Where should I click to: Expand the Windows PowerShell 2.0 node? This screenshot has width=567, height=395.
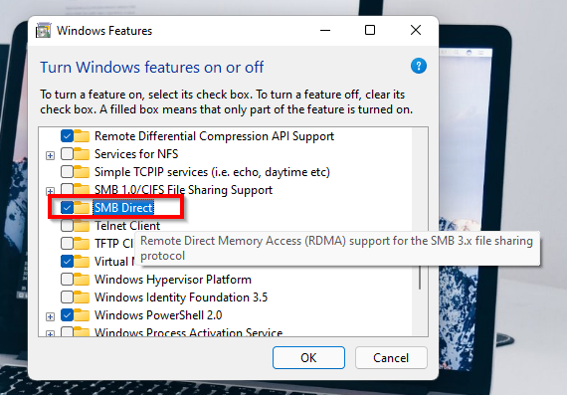coord(51,316)
